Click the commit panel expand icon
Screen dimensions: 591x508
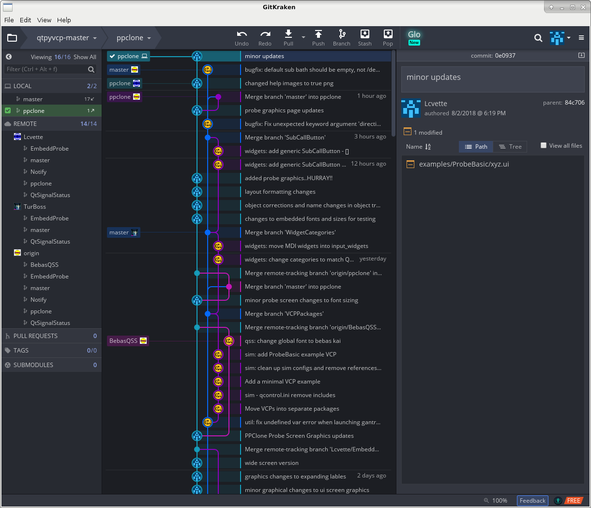click(581, 55)
